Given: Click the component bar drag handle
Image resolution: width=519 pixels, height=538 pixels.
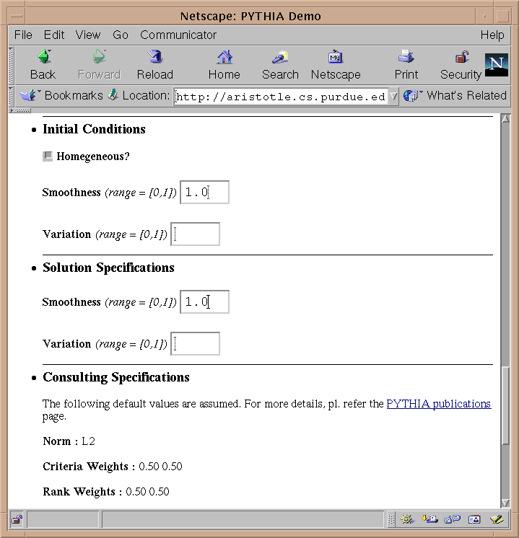Looking at the screenshot, I should tap(391, 519).
